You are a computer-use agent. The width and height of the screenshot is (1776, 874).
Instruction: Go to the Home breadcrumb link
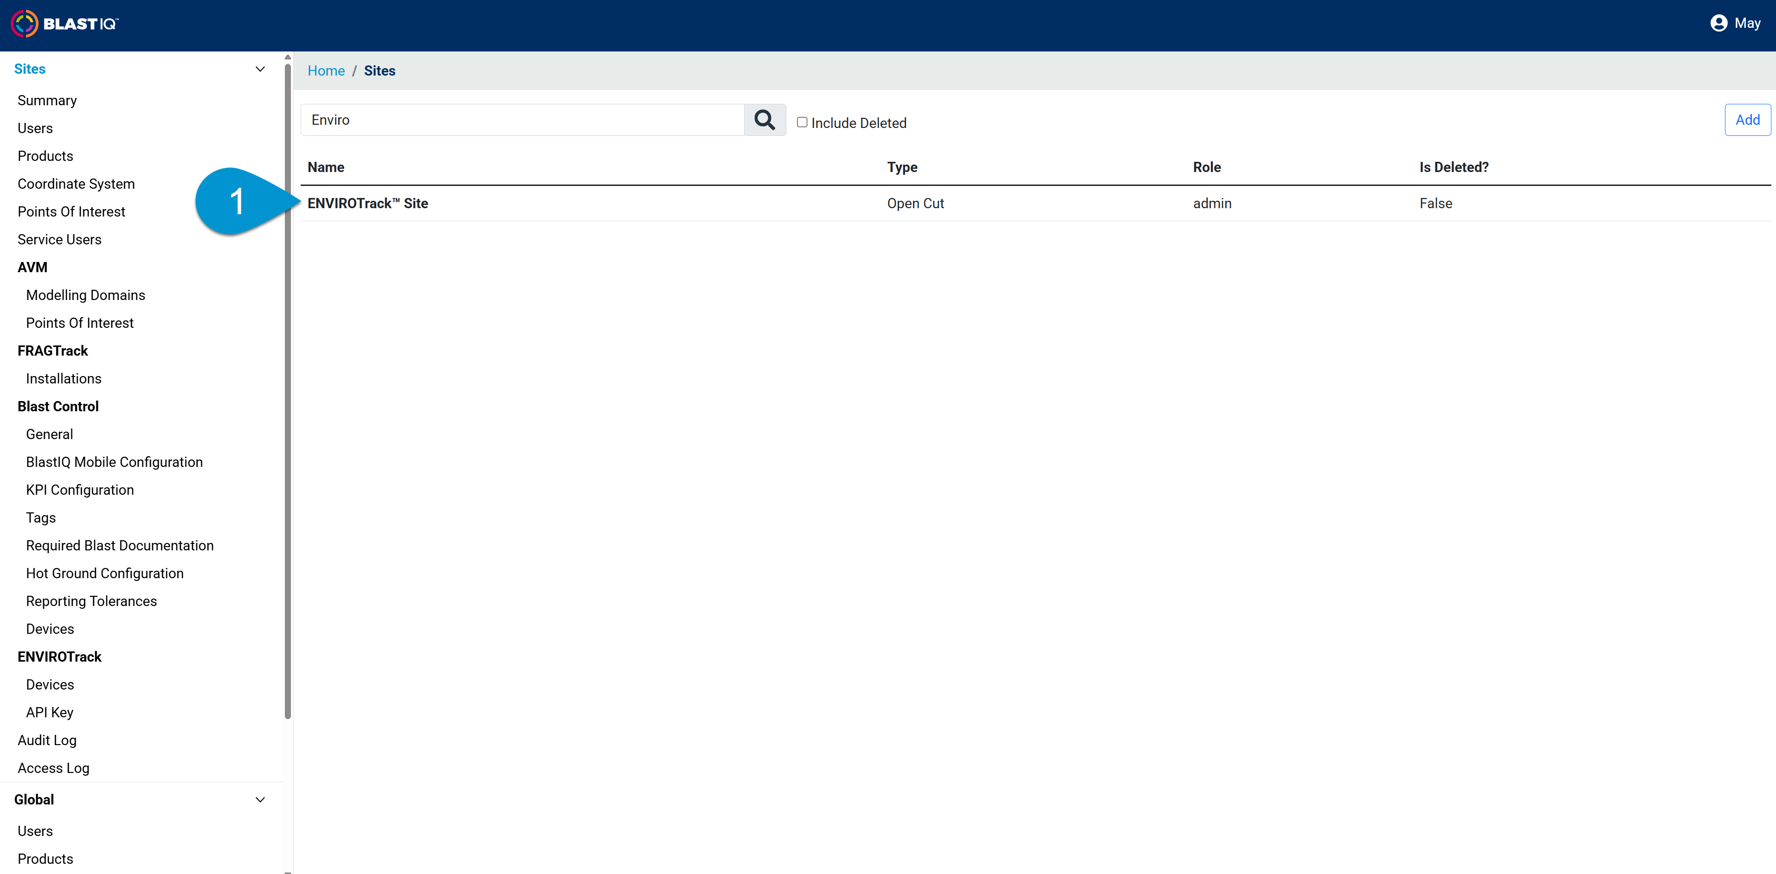point(326,71)
